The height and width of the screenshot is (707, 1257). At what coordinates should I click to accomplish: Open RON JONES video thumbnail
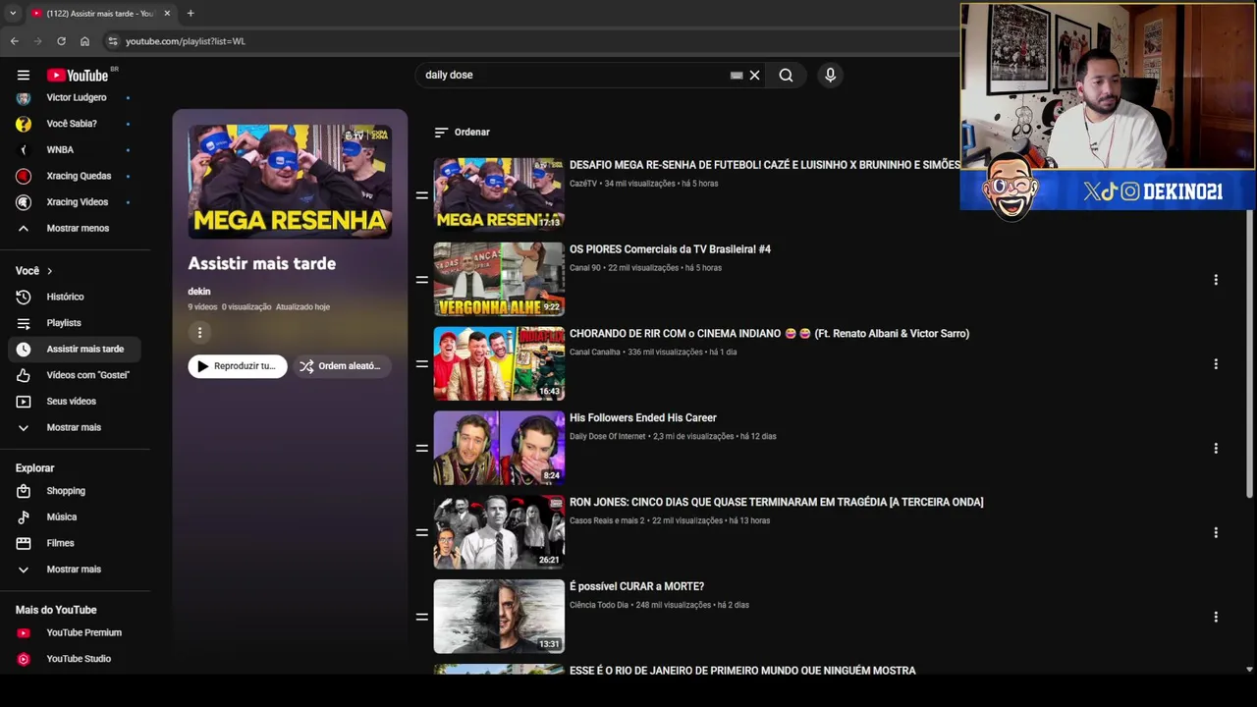tap(499, 532)
